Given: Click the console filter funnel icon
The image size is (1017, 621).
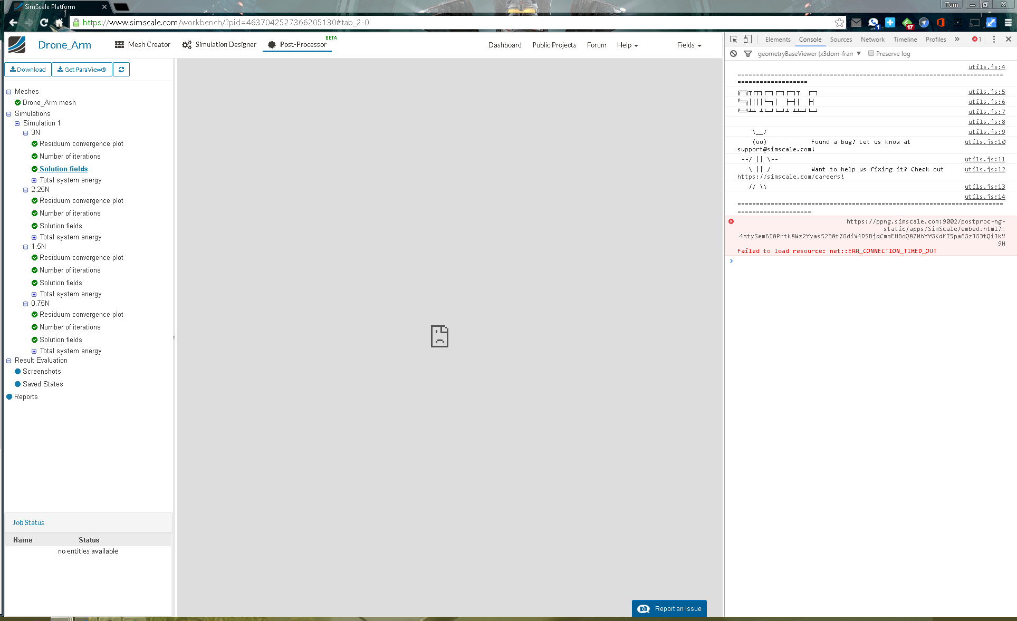Looking at the screenshot, I should pos(747,54).
